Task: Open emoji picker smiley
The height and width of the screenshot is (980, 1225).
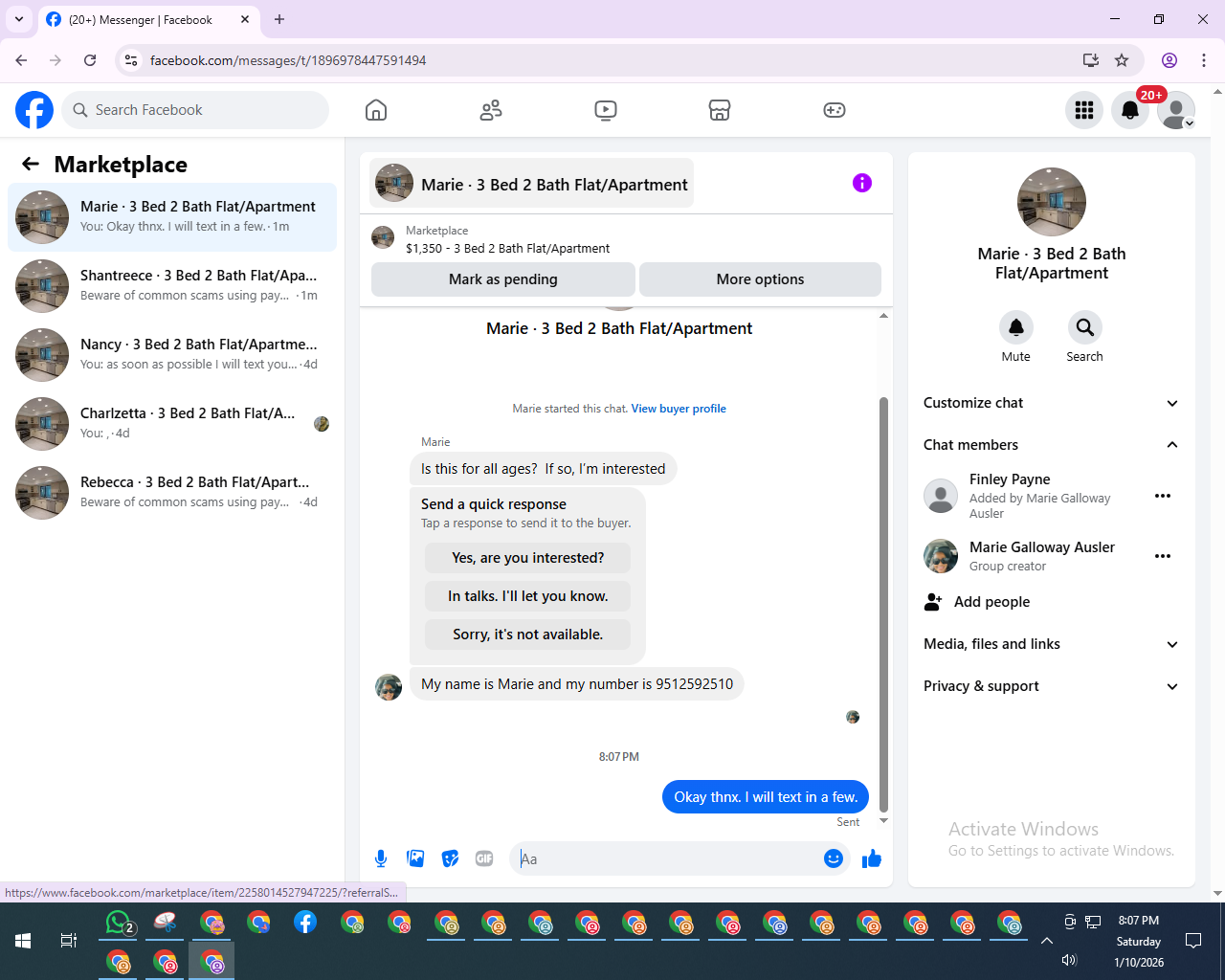Action: coord(834,858)
